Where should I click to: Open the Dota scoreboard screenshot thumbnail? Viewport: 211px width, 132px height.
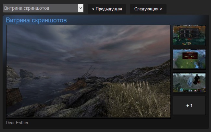(x=189, y=35)
